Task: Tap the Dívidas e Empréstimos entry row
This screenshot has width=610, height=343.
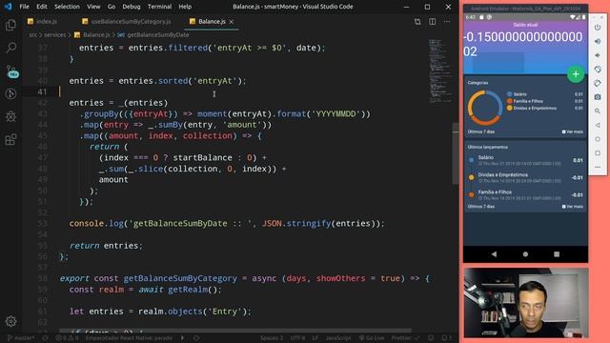Action: (x=525, y=178)
